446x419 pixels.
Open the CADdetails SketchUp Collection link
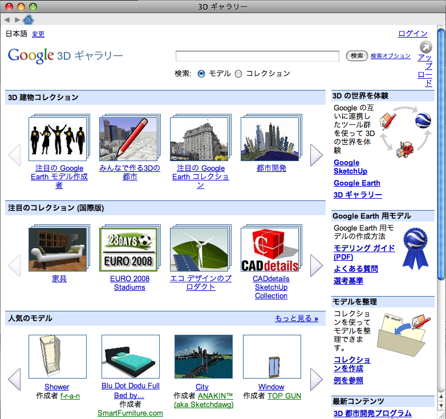tap(271, 287)
